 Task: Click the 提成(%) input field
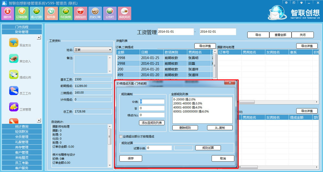click(x=152, y=115)
